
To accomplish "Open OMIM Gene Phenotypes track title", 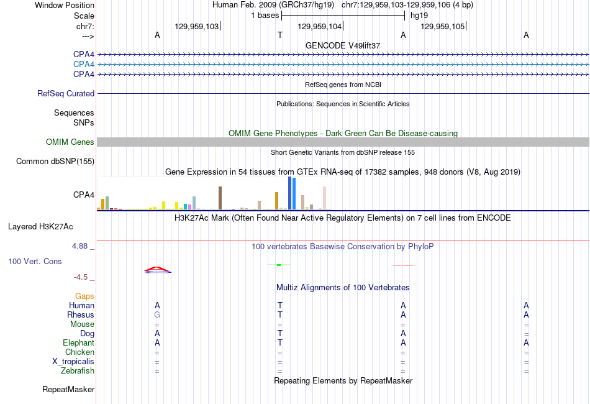I will click(343, 133).
